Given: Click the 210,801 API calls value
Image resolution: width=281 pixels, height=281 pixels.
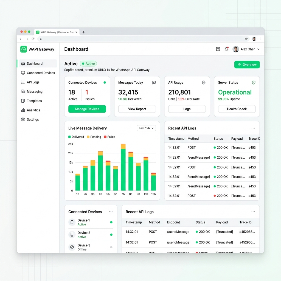Looking at the screenshot, I should pyautogui.click(x=179, y=92).
